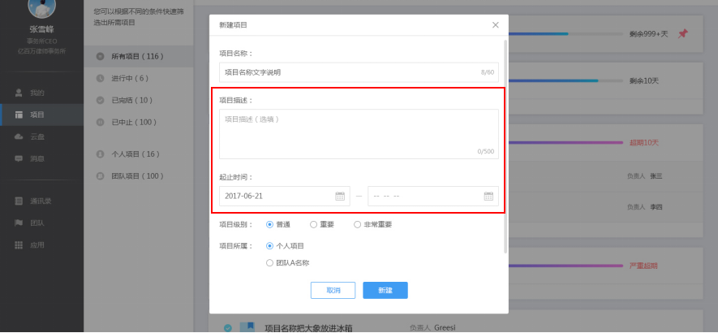The height and width of the screenshot is (333, 718).
Task: Show 团队项目 (100) in the filter list
Action: (x=136, y=175)
